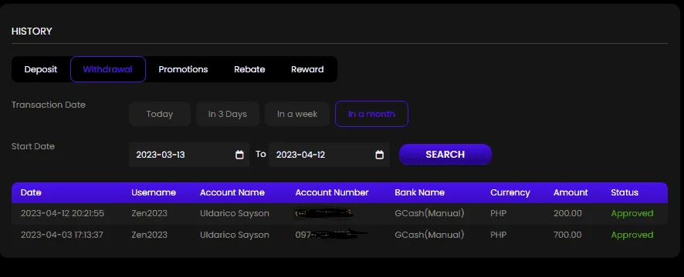Edit the end date field 2023-04-12
The image size is (684, 277).
coord(330,155)
